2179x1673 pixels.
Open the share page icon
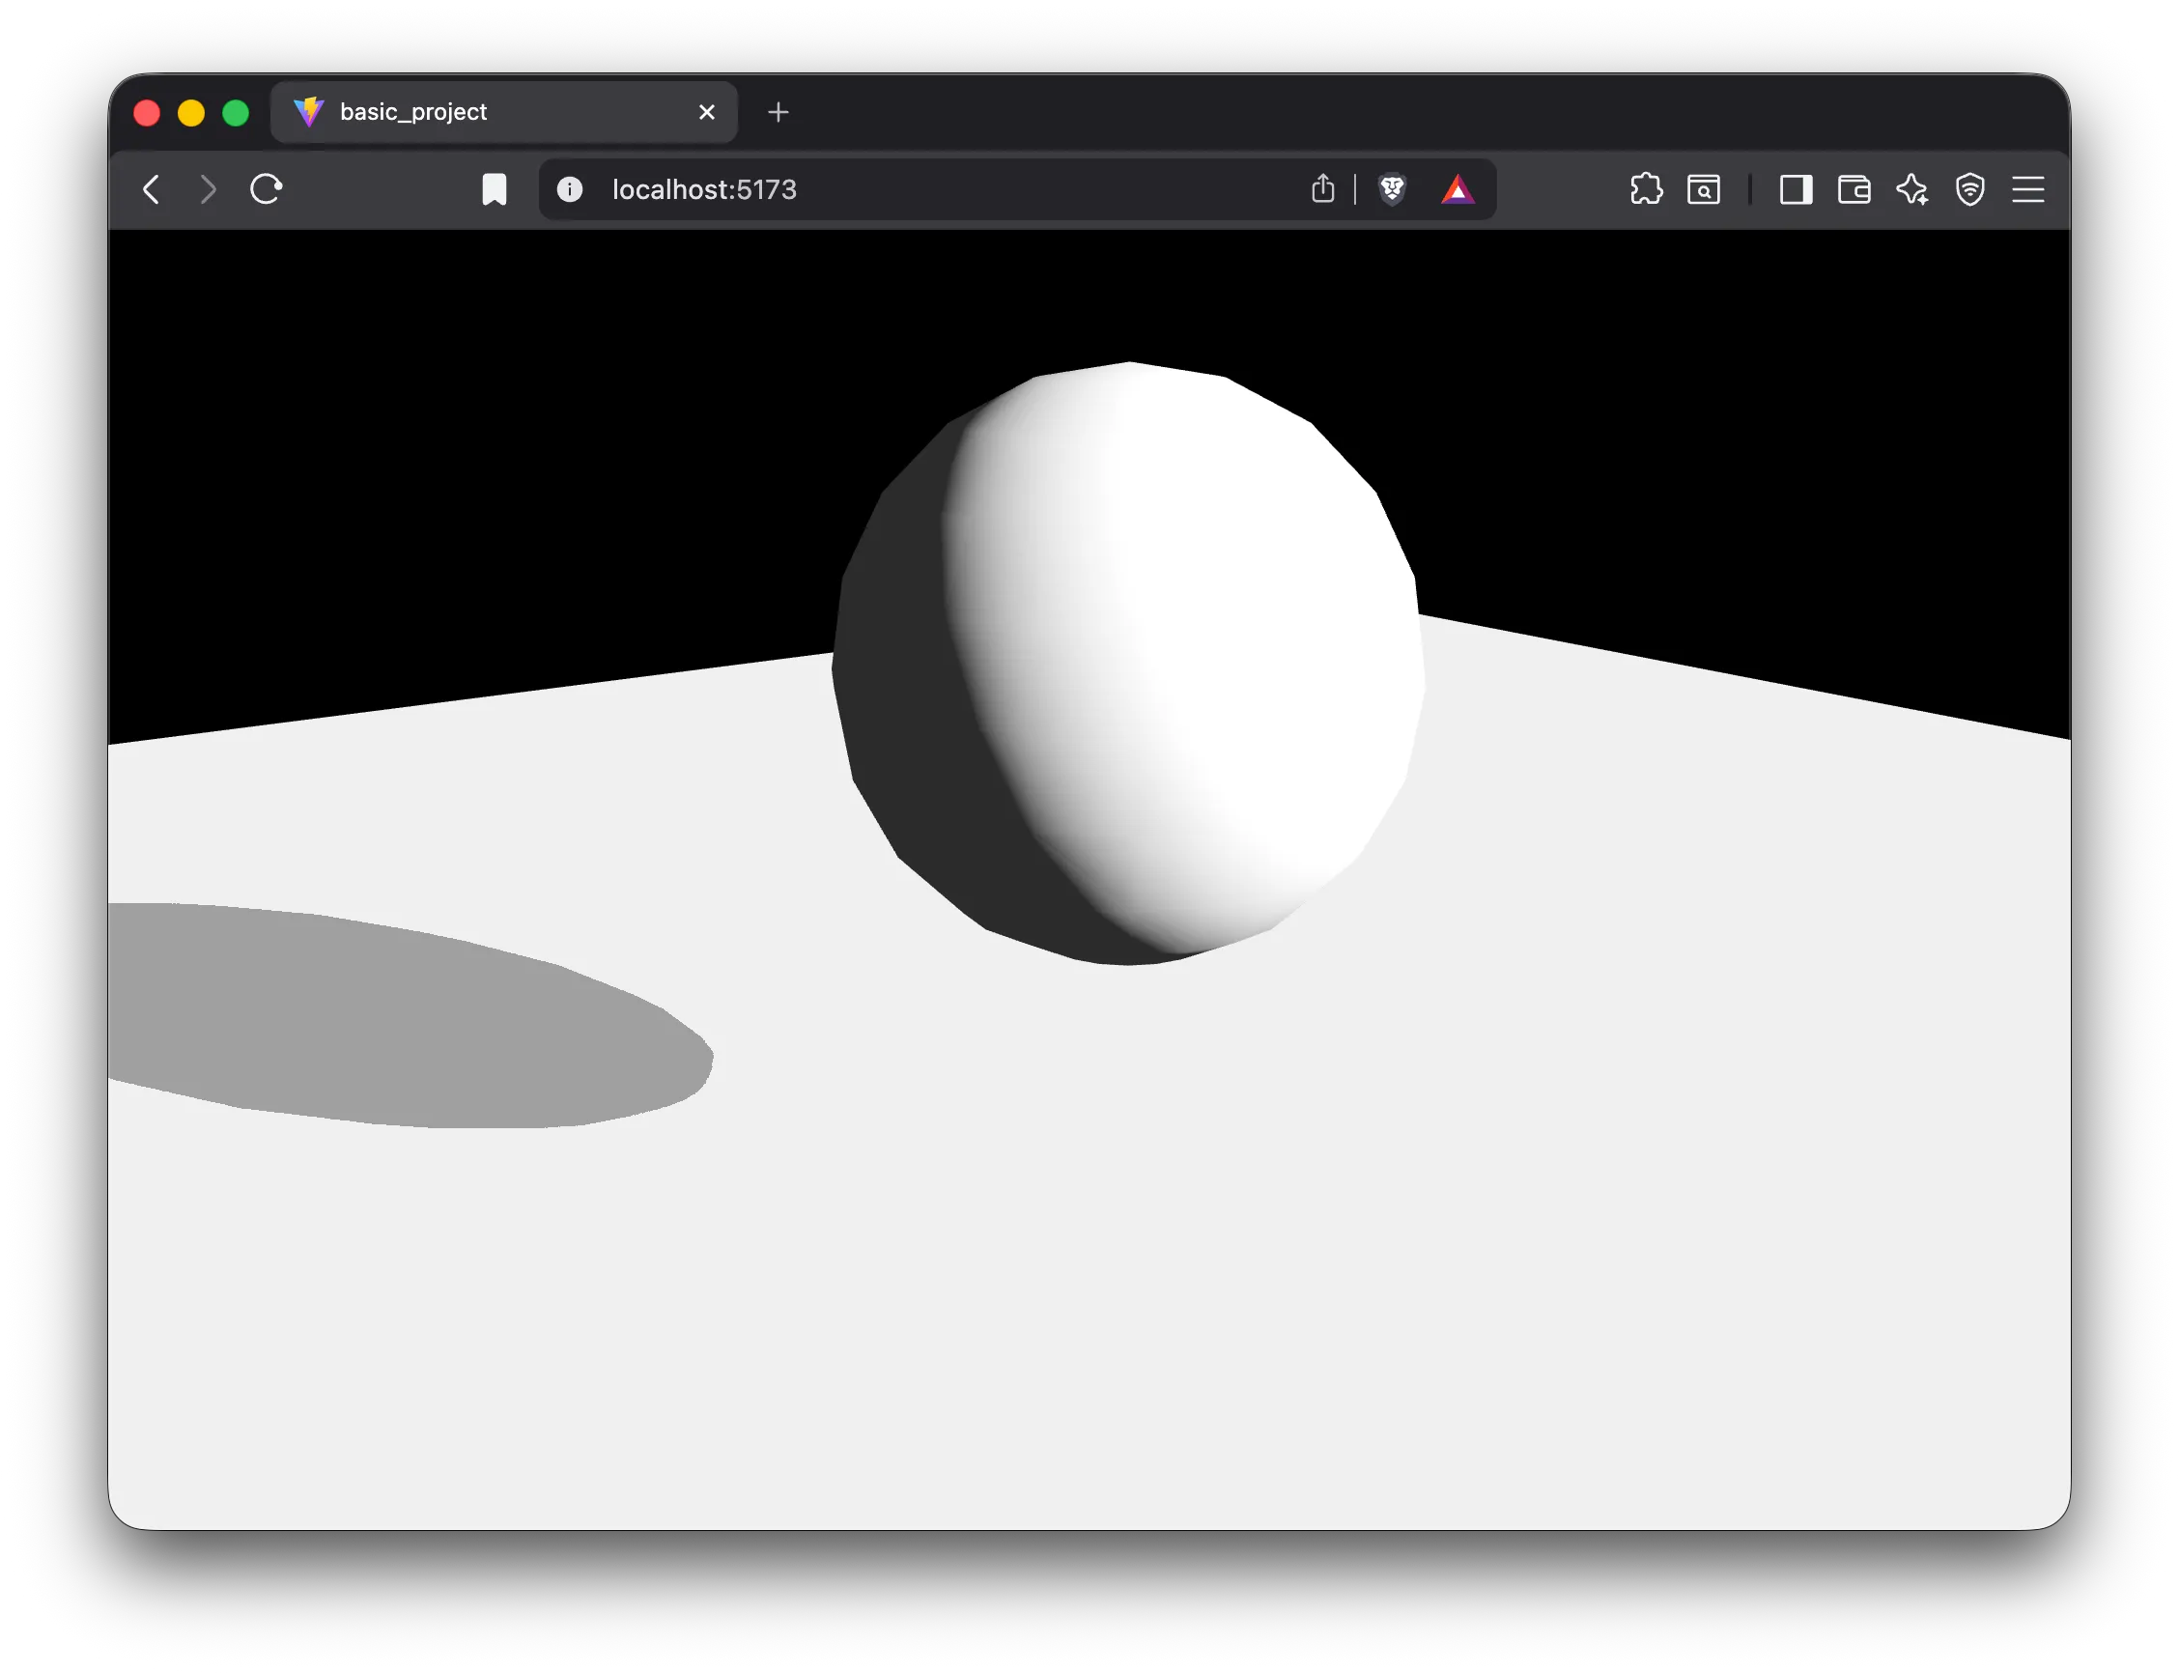1322,188
